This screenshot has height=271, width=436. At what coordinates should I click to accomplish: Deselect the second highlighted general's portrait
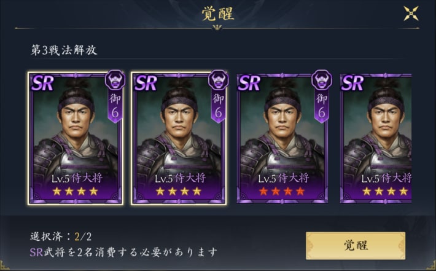click(x=179, y=138)
